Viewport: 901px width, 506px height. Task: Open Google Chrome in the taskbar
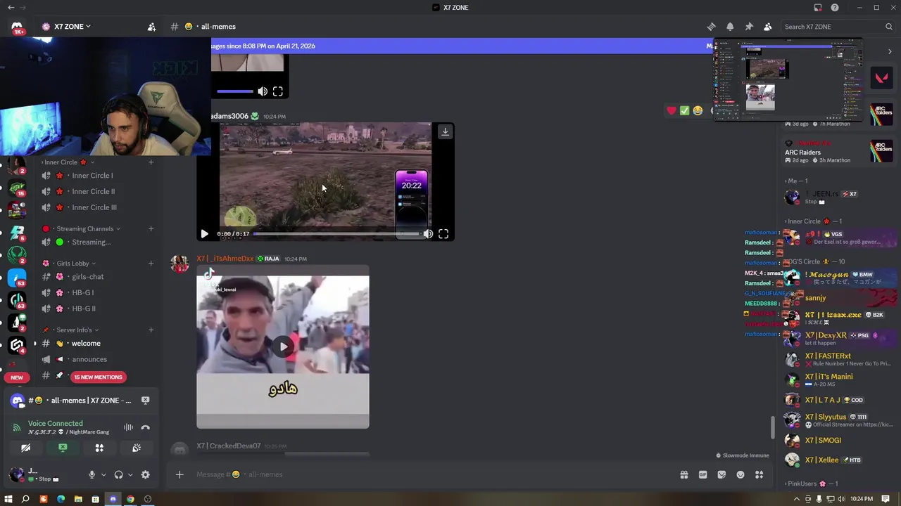[x=130, y=499]
